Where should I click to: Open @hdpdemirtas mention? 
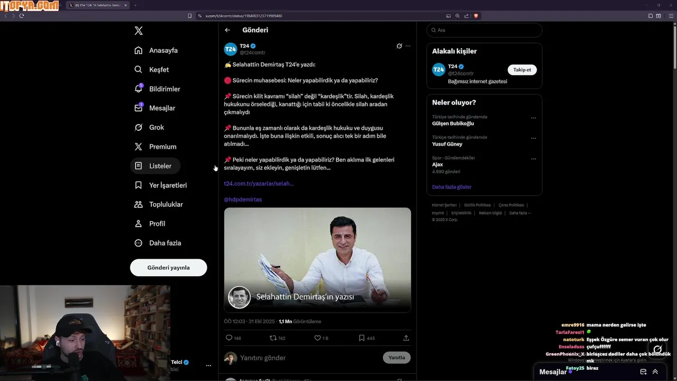click(243, 199)
